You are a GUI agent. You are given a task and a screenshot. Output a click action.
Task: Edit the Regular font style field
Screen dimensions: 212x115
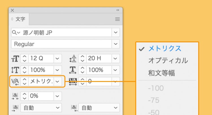coord(61,44)
